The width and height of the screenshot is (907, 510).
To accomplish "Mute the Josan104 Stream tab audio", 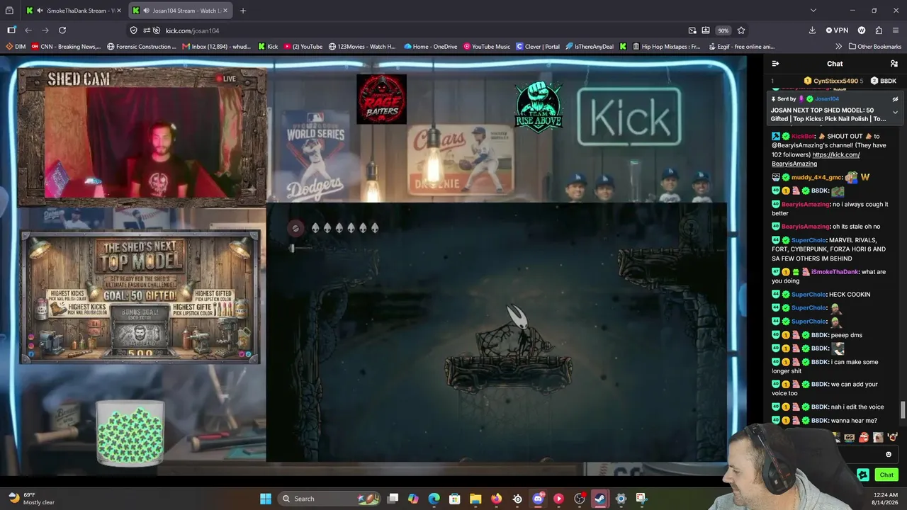I will (145, 11).
